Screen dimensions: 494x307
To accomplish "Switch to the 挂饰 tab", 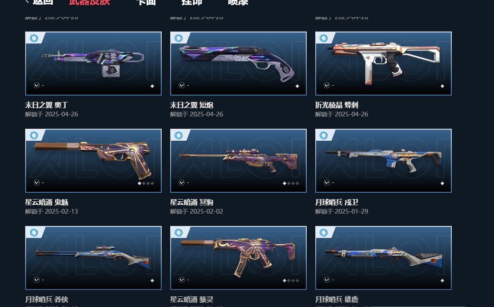I will pos(192,2).
